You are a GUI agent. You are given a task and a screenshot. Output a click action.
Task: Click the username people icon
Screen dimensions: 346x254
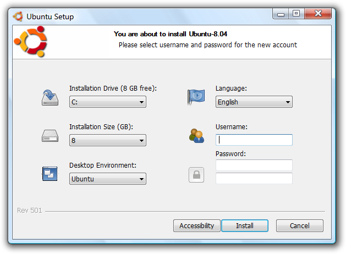pyautogui.click(x=196, y=136)
